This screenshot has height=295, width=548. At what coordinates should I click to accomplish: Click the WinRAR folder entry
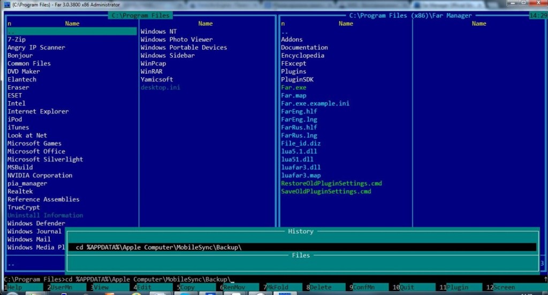pyautogui.click(x=151, y=72)
